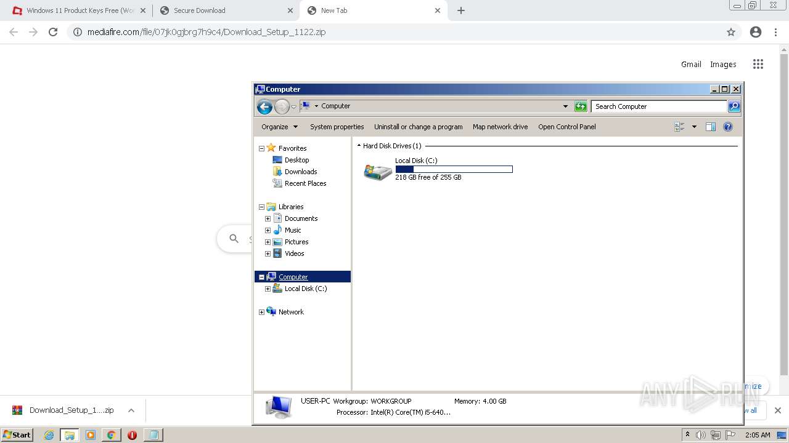Expand the Network node
This screenshot has width=789, height=443.
[261, 312]
